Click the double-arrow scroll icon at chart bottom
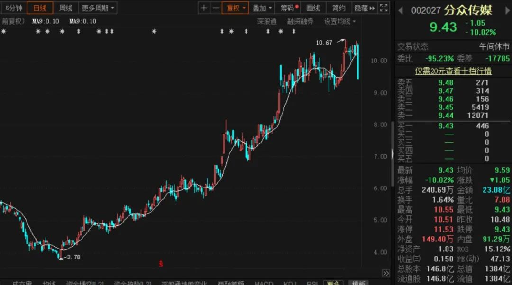This screenshot has height=285, width=512. click(385, 274)
